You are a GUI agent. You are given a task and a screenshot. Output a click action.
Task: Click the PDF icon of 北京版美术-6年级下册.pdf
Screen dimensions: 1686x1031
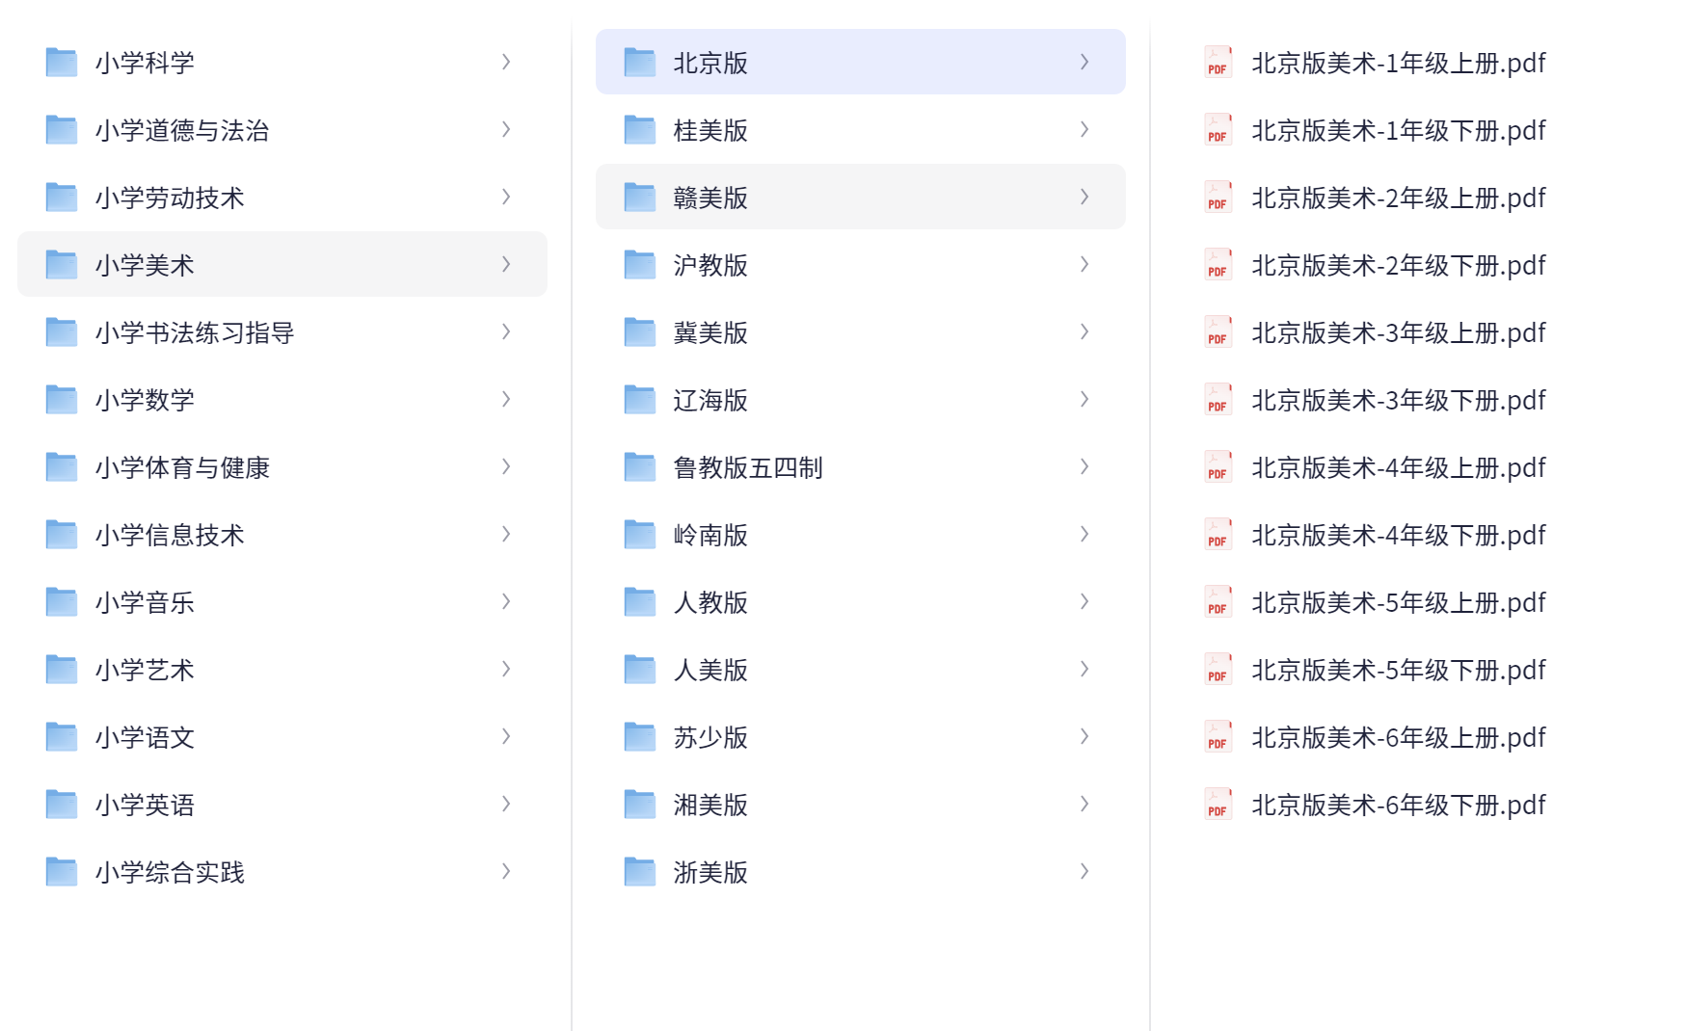point(1218,804)
